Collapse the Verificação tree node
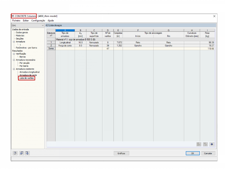The height and width of the screenshot is (169, 225). point(14,54)
